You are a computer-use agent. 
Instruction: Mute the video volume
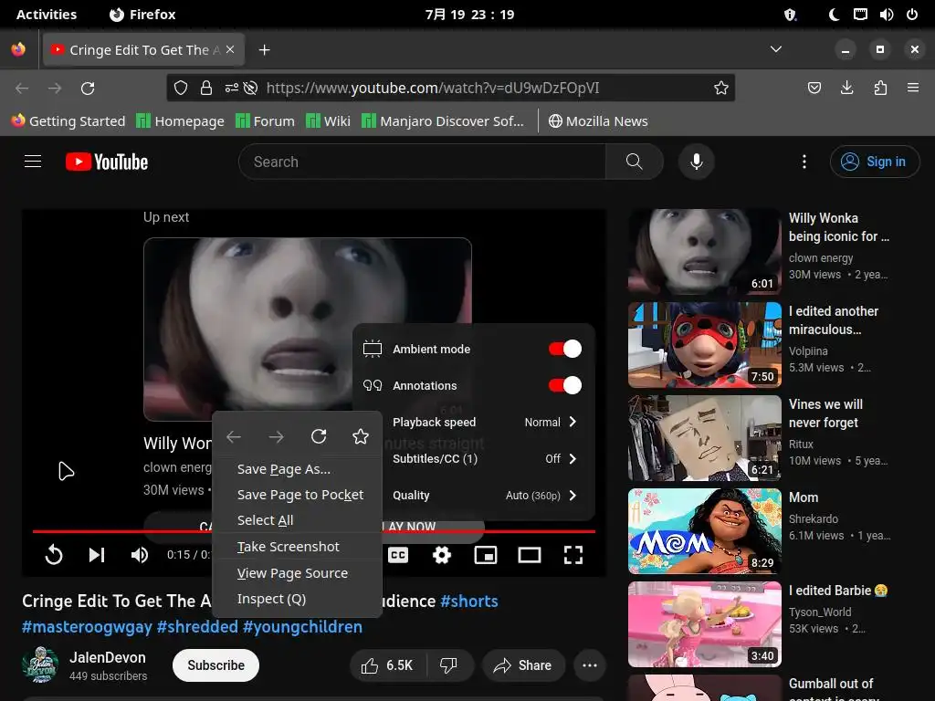140,555
